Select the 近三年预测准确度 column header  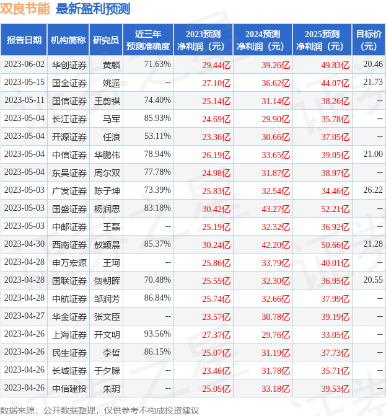(x=148, y=40)
